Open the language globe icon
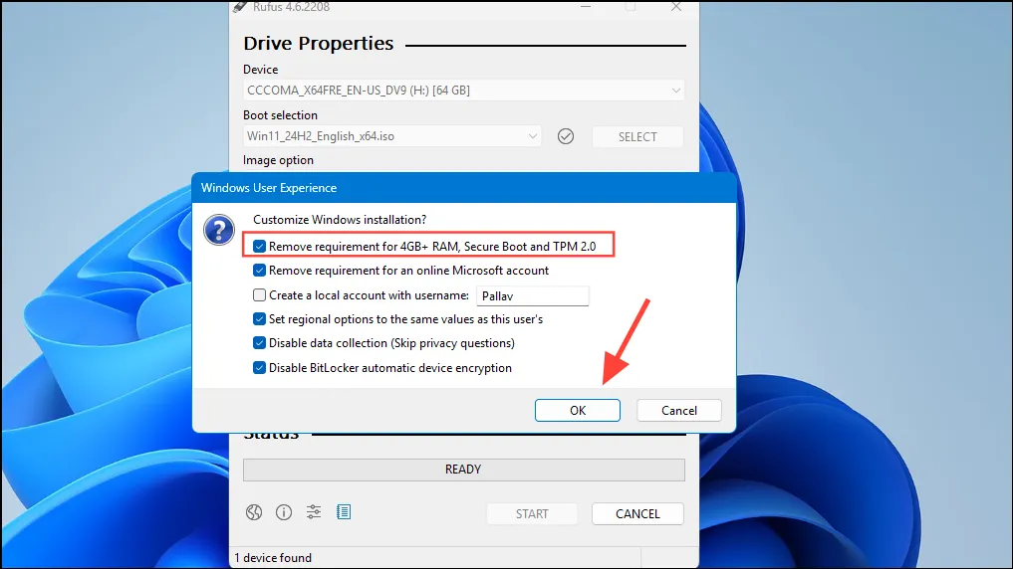The width and height of the screenshot is (1013, 569). coord(254,512)
